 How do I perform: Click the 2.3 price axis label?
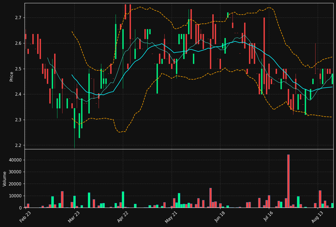click(19, 120)
